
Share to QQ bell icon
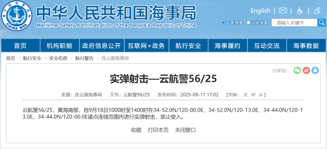(x=315, y=70)
